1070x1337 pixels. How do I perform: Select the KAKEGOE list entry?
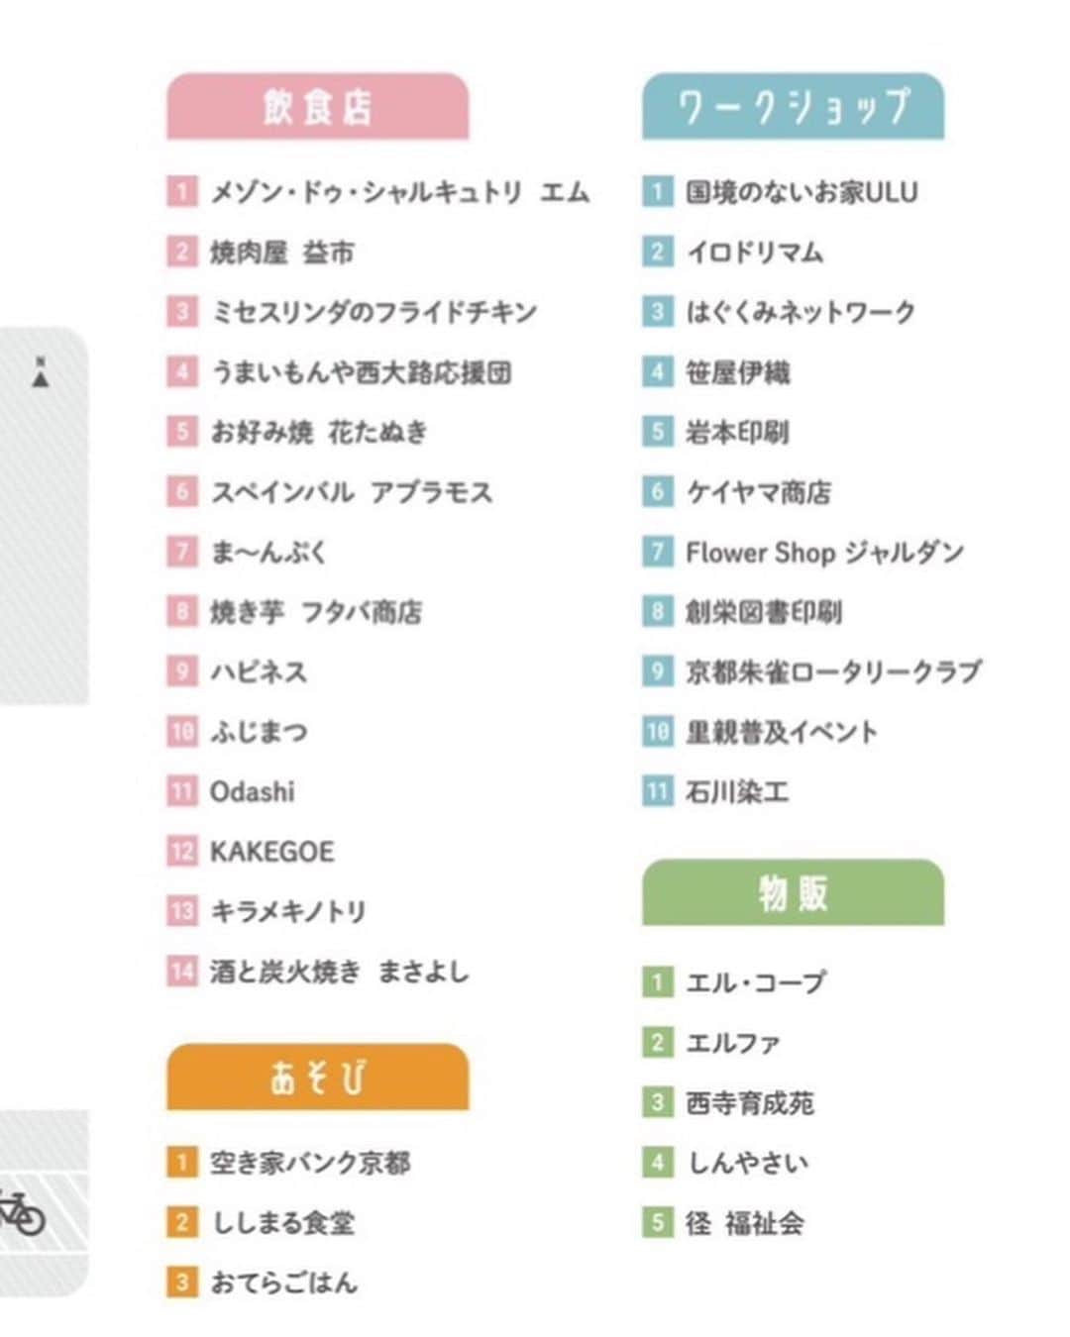[272, 852]
